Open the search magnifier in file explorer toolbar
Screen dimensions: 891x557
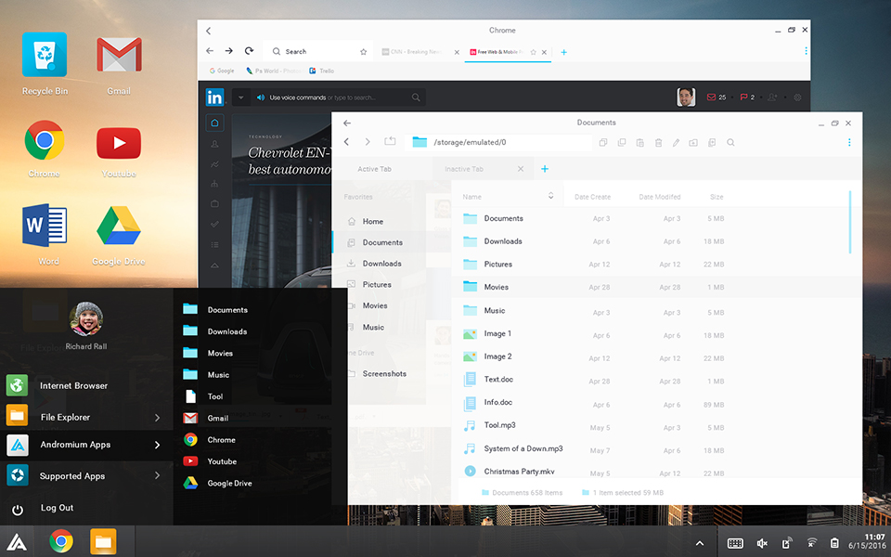730,143
